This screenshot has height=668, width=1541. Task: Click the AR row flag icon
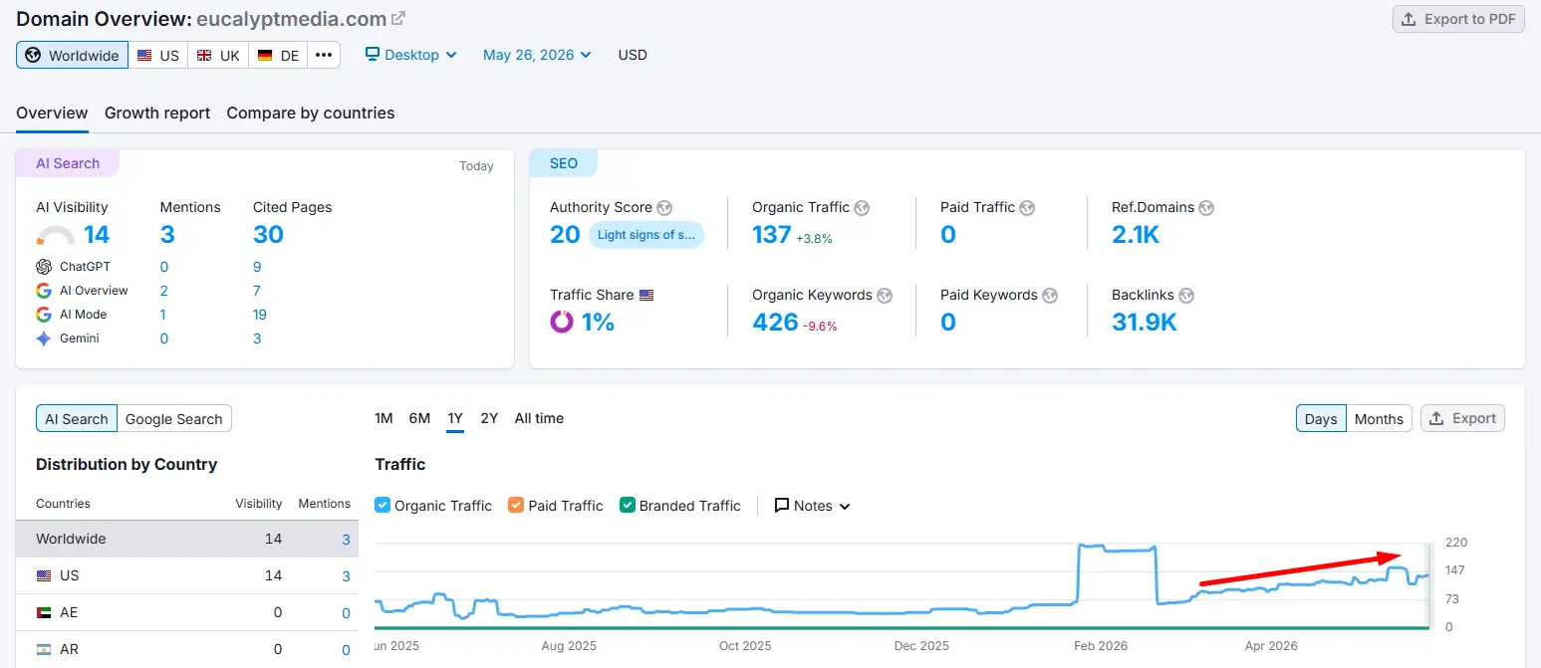point(44,649)
